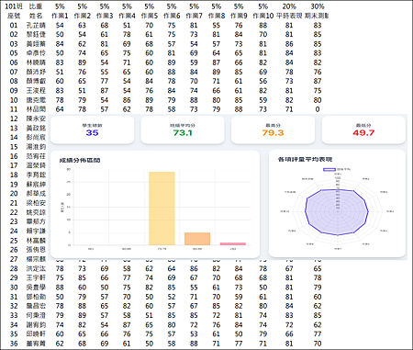Select the highest score card showing 79.3

tap(273, 130)
